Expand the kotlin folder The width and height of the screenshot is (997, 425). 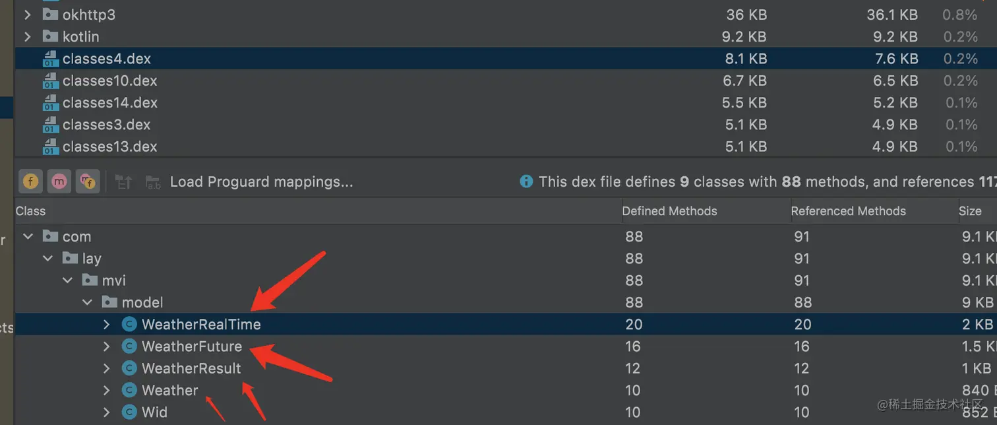point(28,36)
